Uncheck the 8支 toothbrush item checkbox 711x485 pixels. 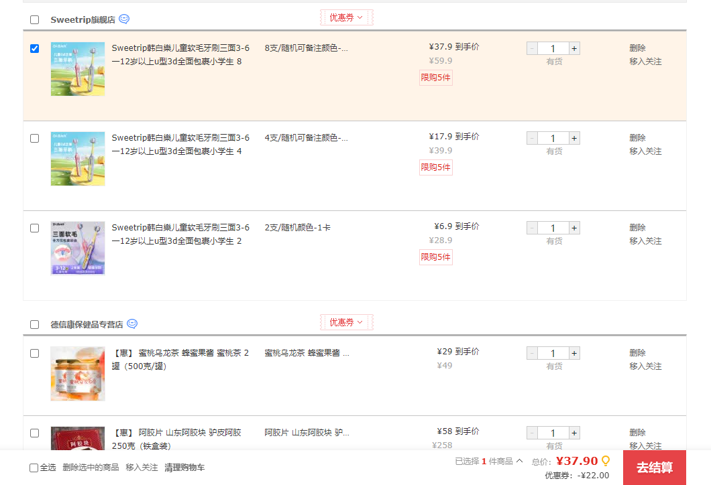click(35, 48)
